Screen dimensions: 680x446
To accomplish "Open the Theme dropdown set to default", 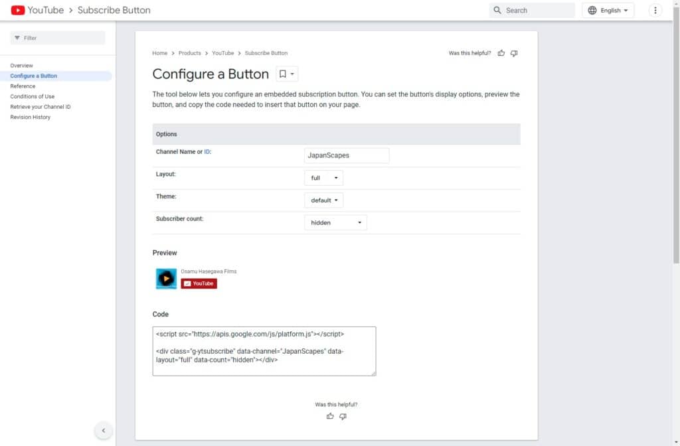I will pyautogui.click(x=323, y=200).
